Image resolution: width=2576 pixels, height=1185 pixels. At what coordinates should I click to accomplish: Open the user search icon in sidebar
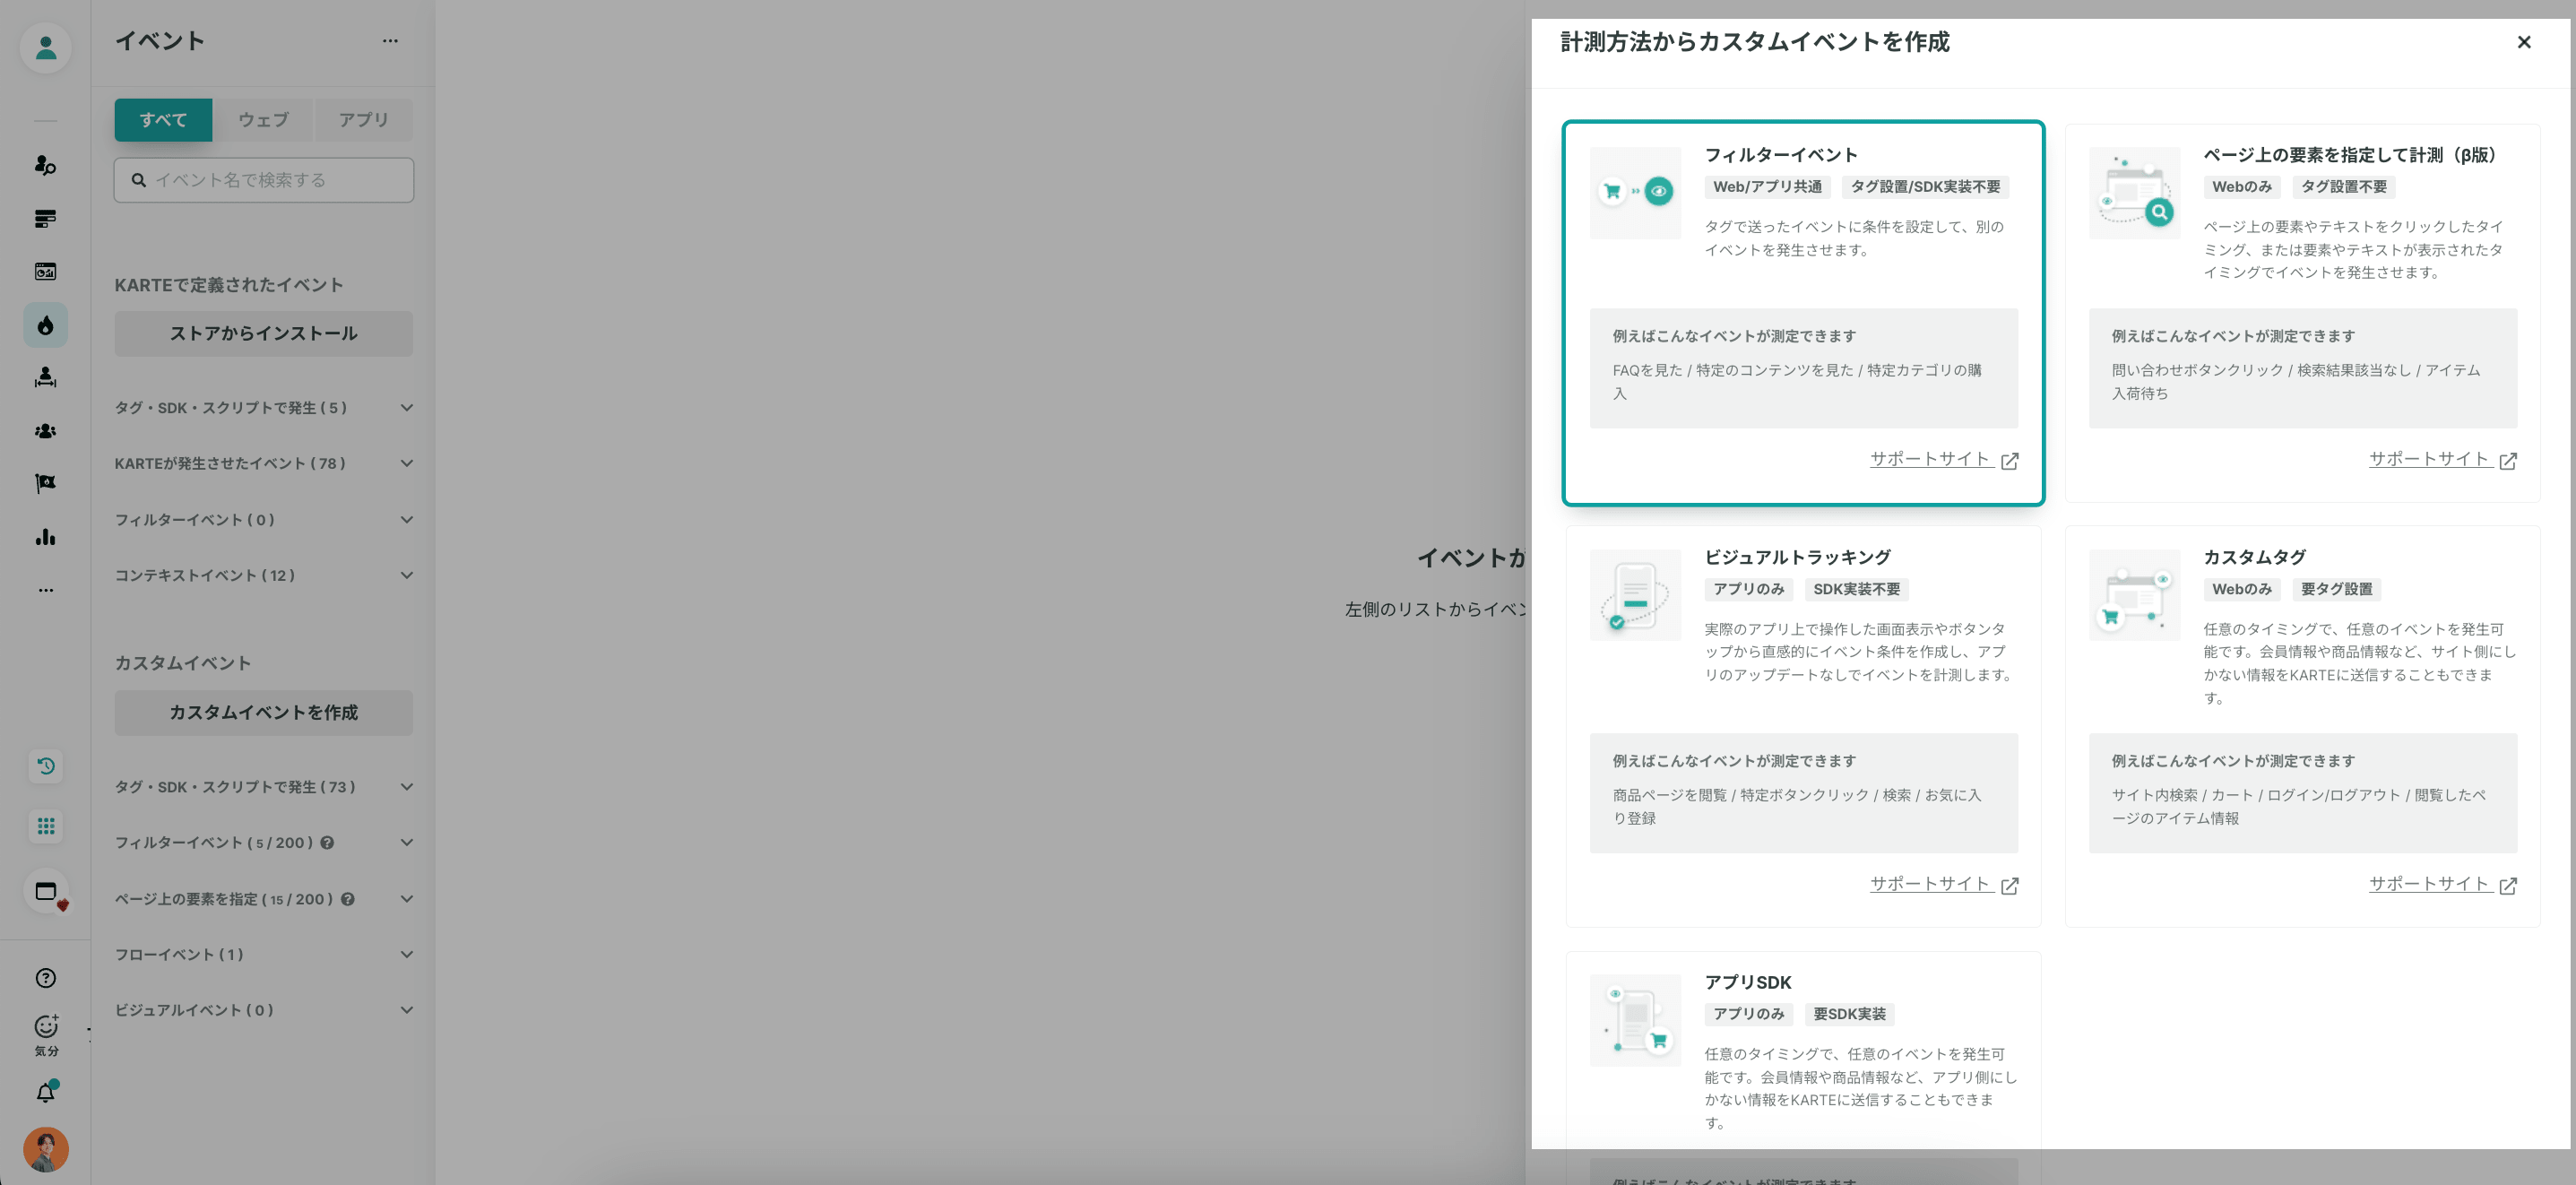[45, 165]
